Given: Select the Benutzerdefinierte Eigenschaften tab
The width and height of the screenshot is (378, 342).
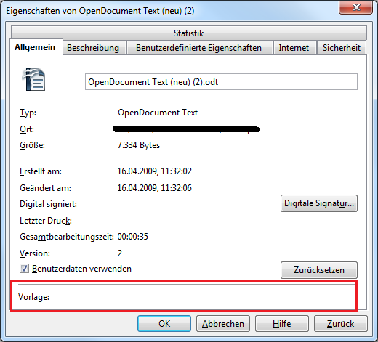Looking at the screenshot, I should 199,48.
